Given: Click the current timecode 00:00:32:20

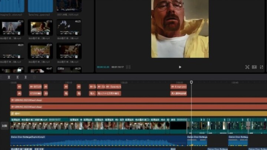Looking at the screenshot, I should (x=103, y=67).
